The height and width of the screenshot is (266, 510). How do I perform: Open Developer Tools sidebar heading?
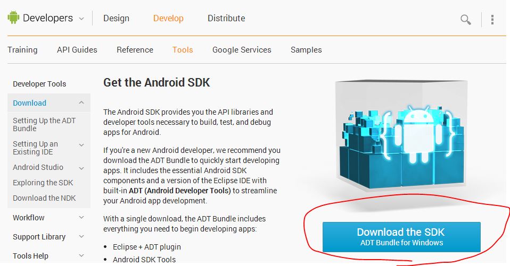click(x=39, y=84)
